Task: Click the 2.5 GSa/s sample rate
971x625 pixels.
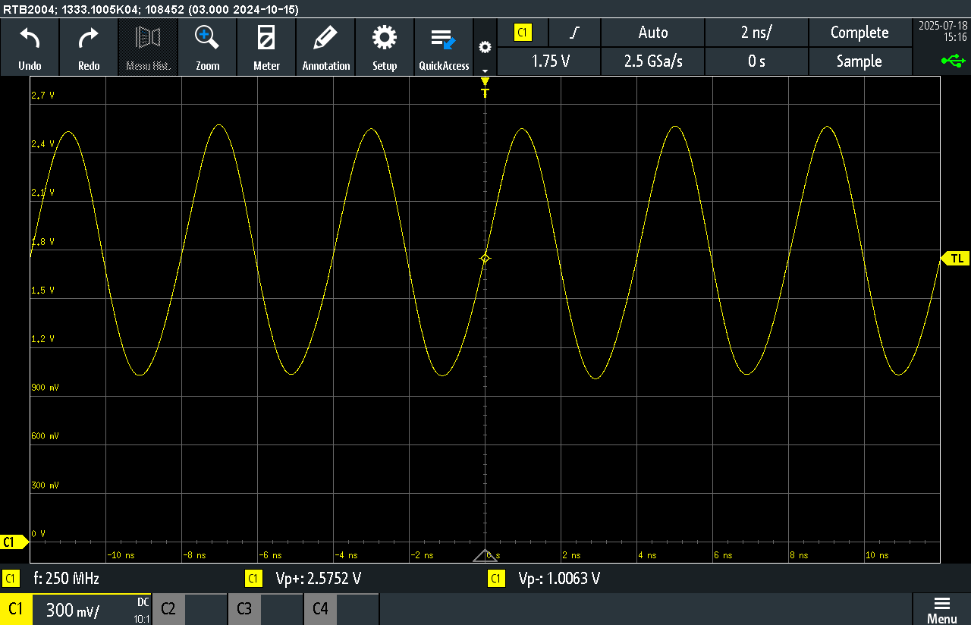Action: click(653, 61)
